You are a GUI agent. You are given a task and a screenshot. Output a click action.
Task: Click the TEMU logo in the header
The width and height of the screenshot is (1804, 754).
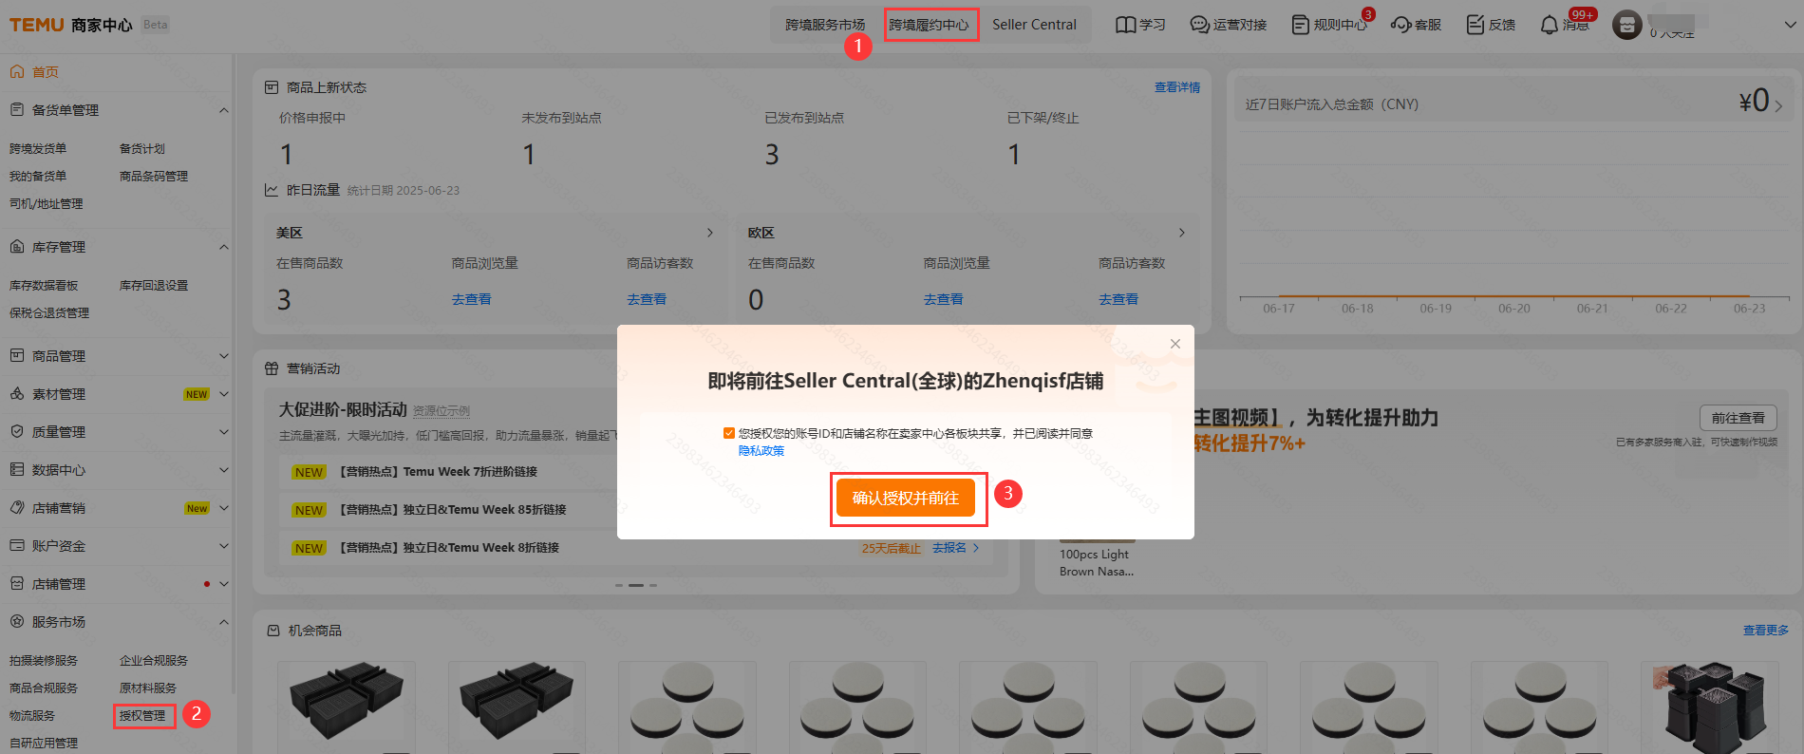(37, 25)
